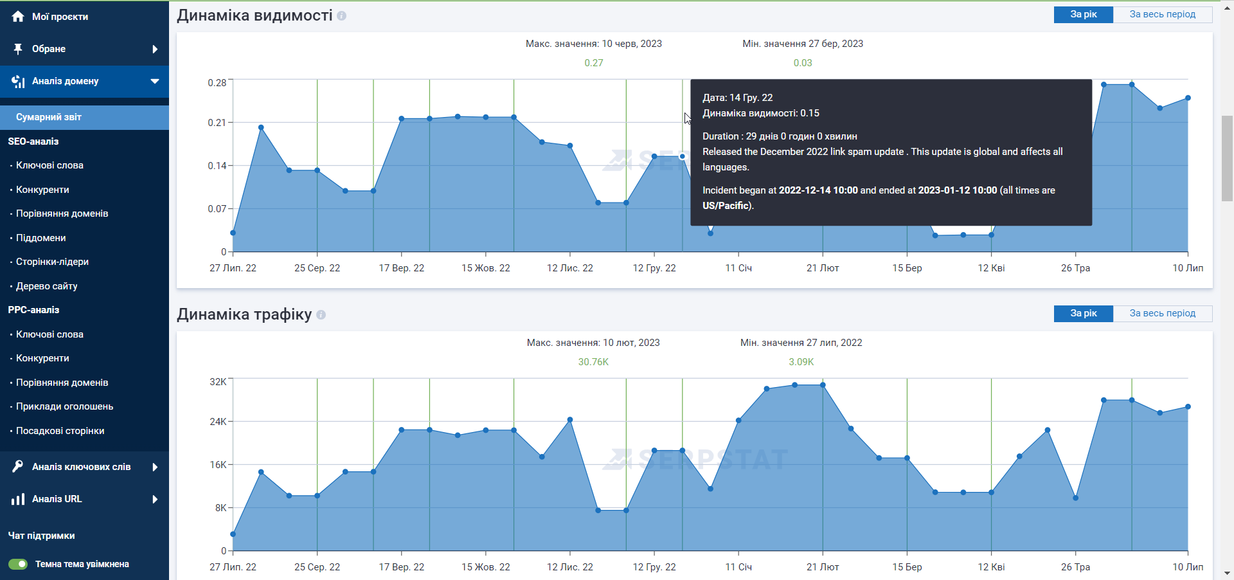
Task: Open Чат підтримки support chat
Action: coord(41,536)
